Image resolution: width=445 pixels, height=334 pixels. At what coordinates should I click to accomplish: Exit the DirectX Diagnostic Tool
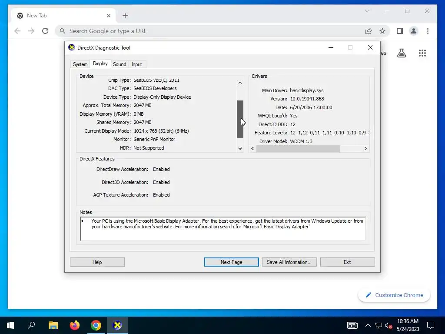(347, 262)
